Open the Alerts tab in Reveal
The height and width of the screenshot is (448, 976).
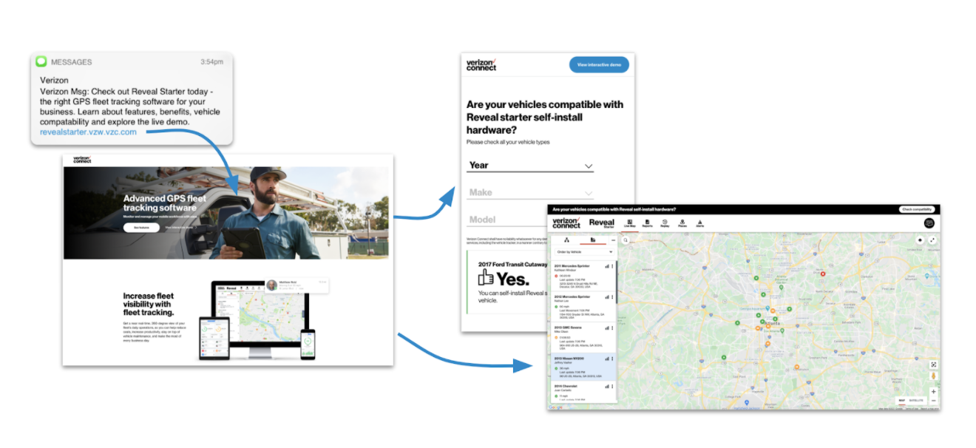pos(699,223)
